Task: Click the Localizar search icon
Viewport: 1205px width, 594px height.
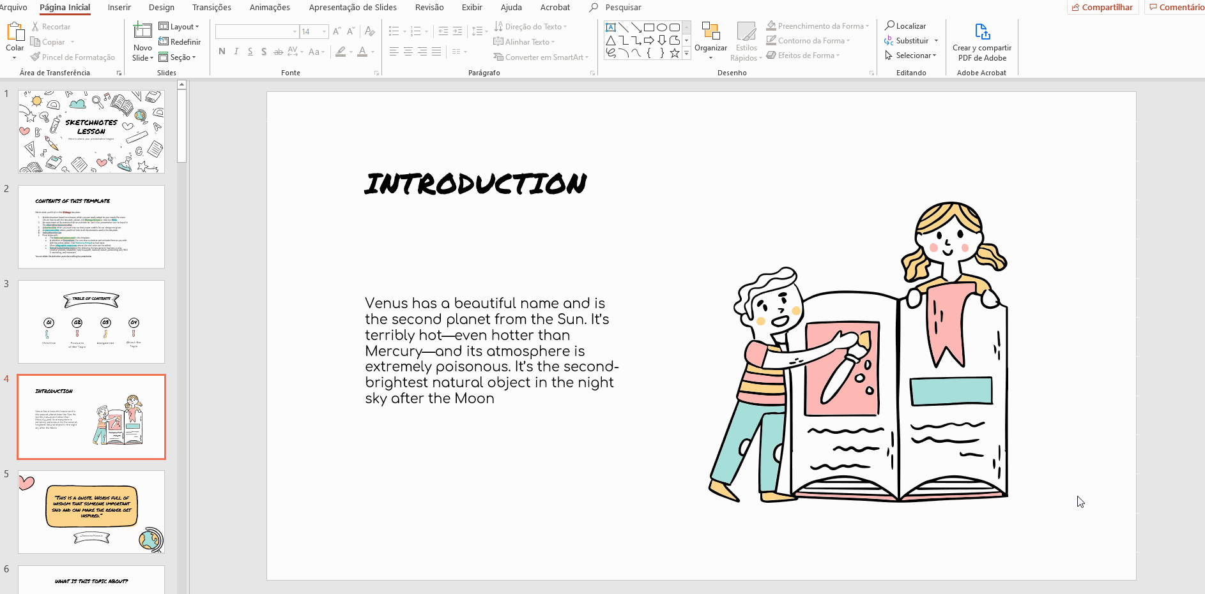Action: [x=889, y=26]
